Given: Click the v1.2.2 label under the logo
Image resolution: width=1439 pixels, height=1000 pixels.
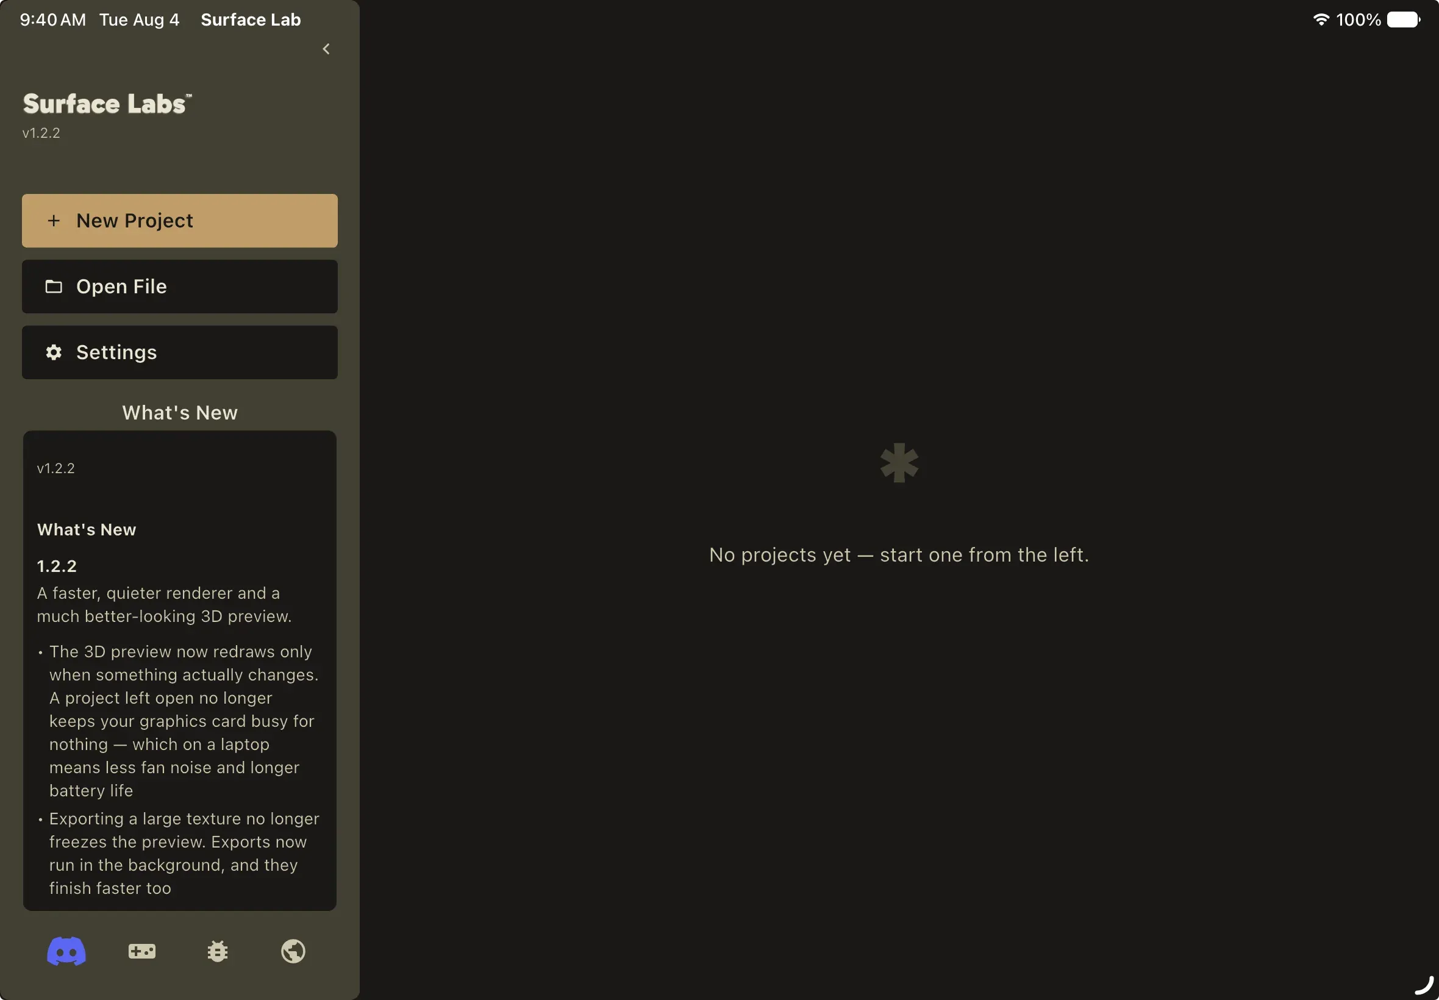Looking at the screenshot, I should [x=41, y=133].
